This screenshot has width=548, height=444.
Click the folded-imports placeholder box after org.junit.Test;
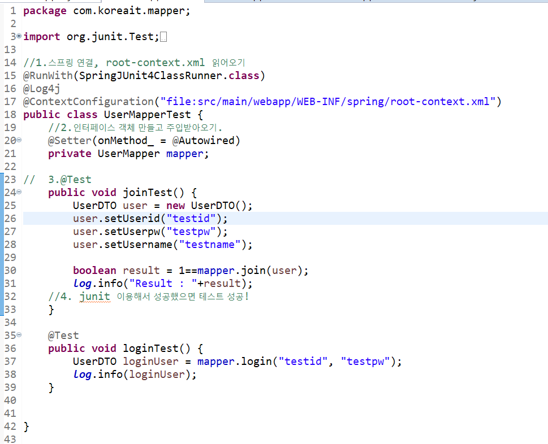163,37
